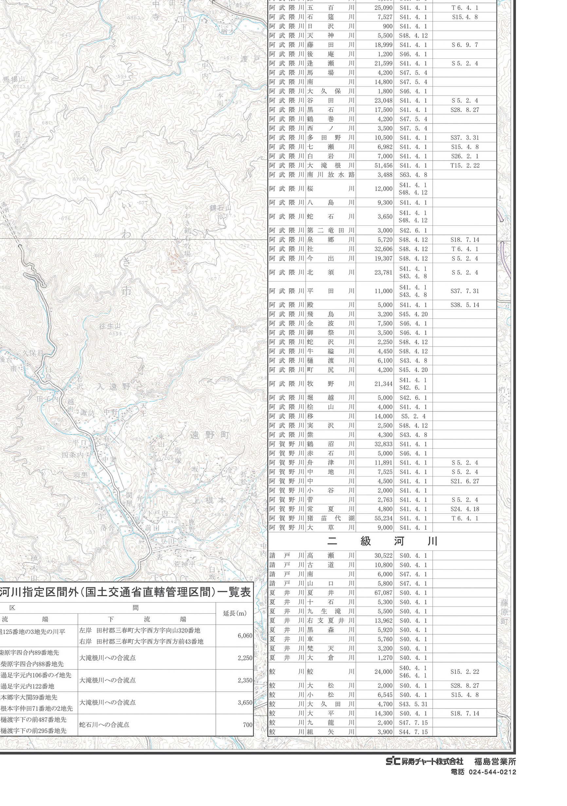
Task: Click the 蛇石川への合流点 cell
Action: pos(104,724)
